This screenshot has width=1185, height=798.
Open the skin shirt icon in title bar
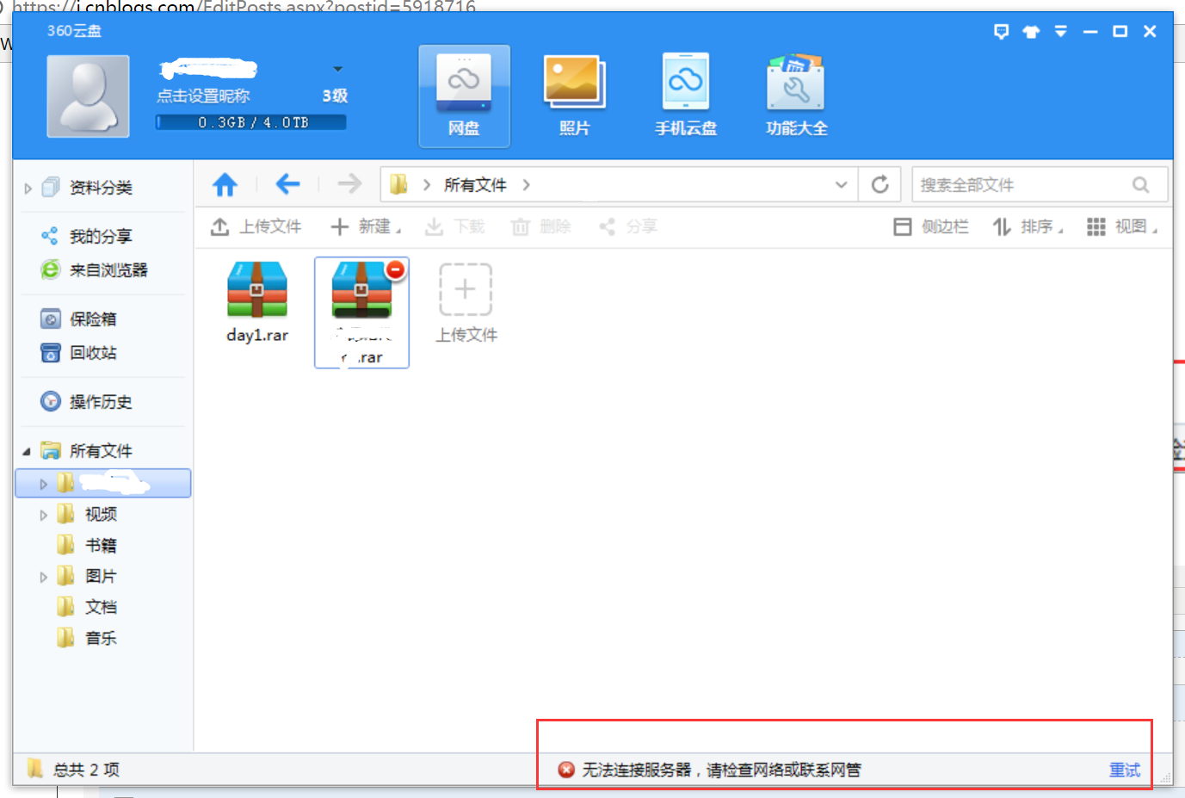[1031, 32]
